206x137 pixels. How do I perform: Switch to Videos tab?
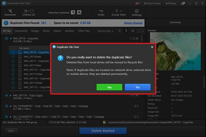(x=57, y=31)
